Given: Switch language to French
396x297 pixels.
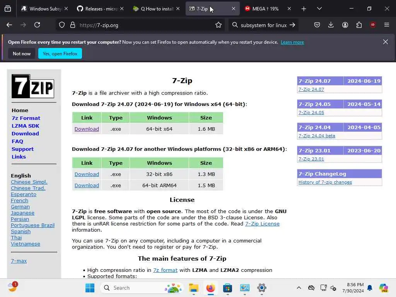Looking at the screenshot, I should coord(19,201).
